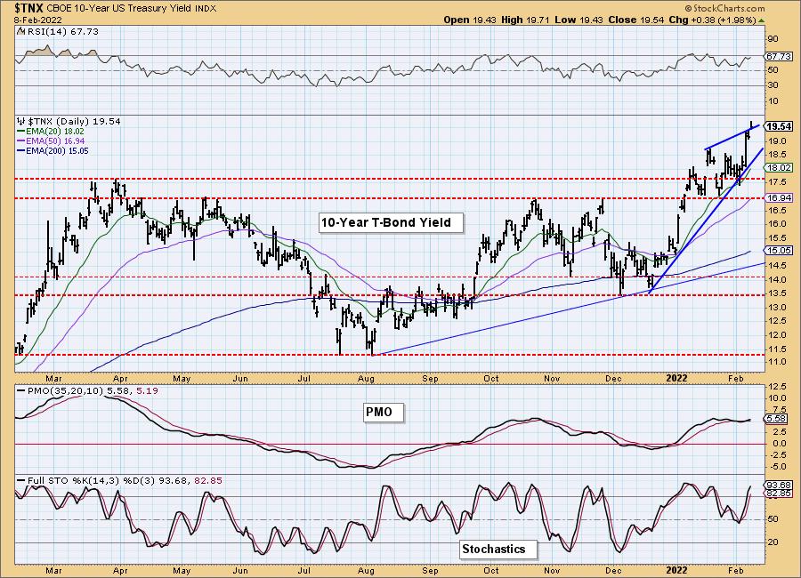Click the Close 19.54 value in the header
The height and width of the screenshot is (578, 801).
[x=637, y=20]
